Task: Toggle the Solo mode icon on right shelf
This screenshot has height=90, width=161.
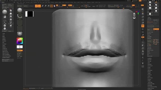Action: click(143, 63)
